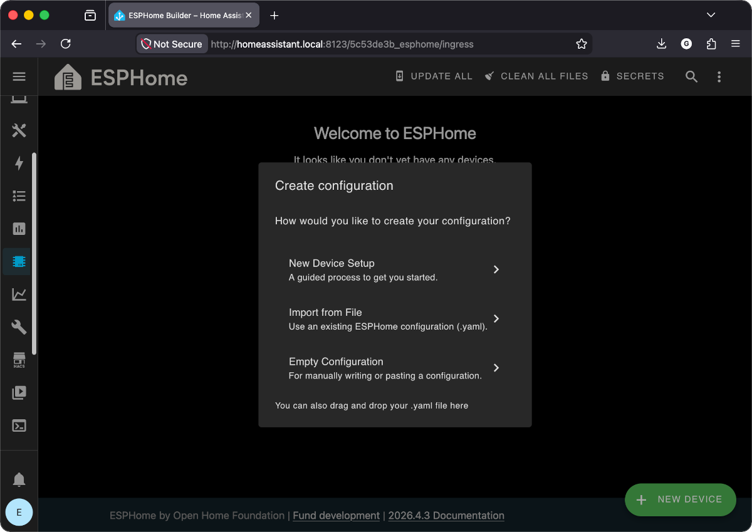Click the green NEW DEVICE button
Screen dimensions: 752x532
[681, 499]
